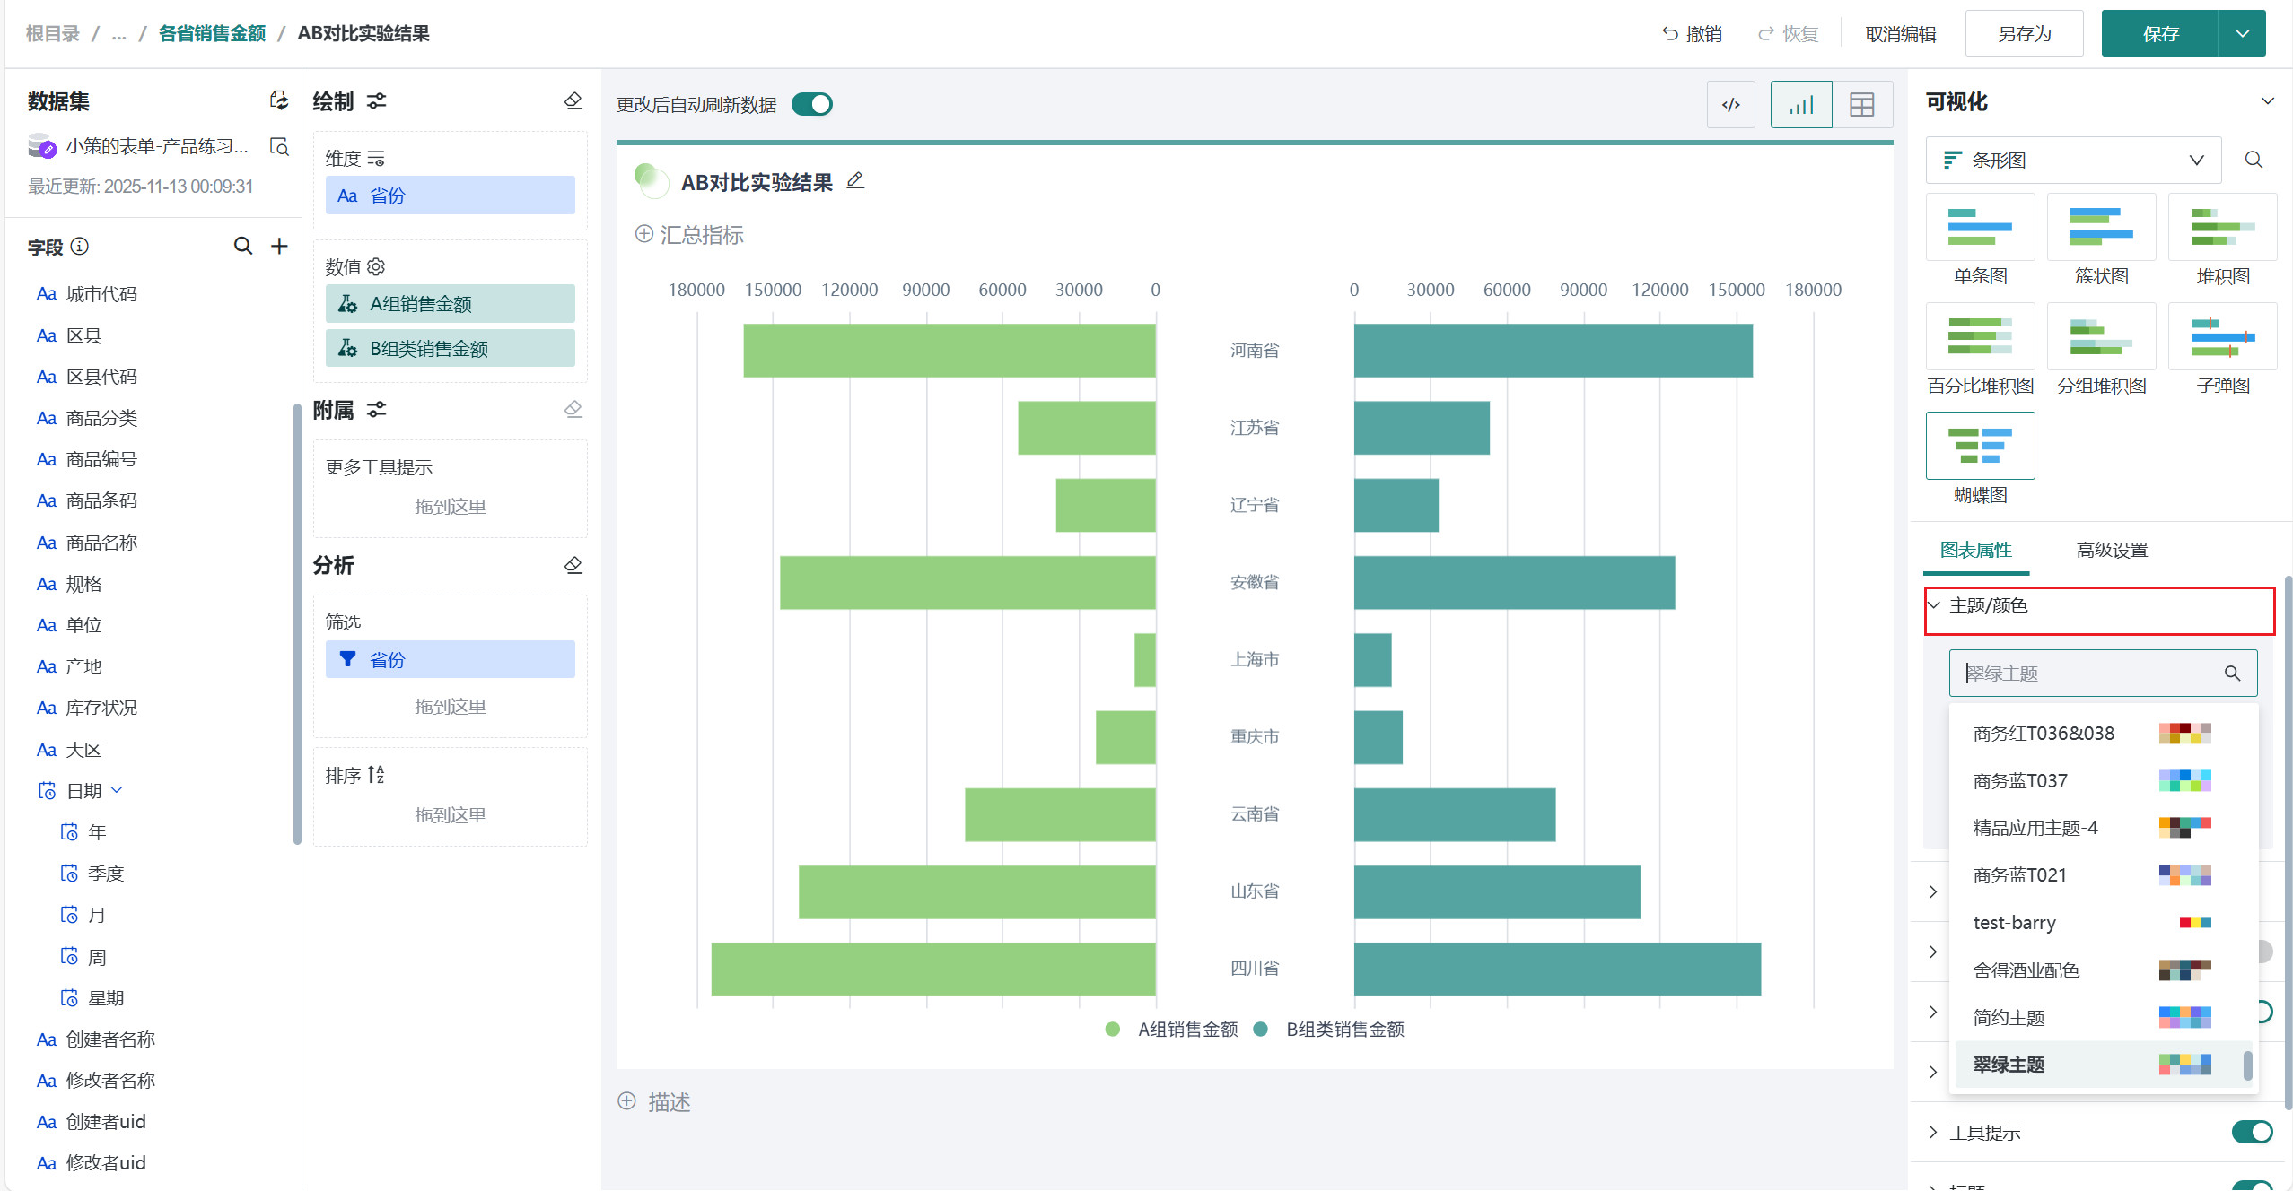The image size is (2293, 1191).
Task: Switch to table view icon
Action: pos(1861,105)
